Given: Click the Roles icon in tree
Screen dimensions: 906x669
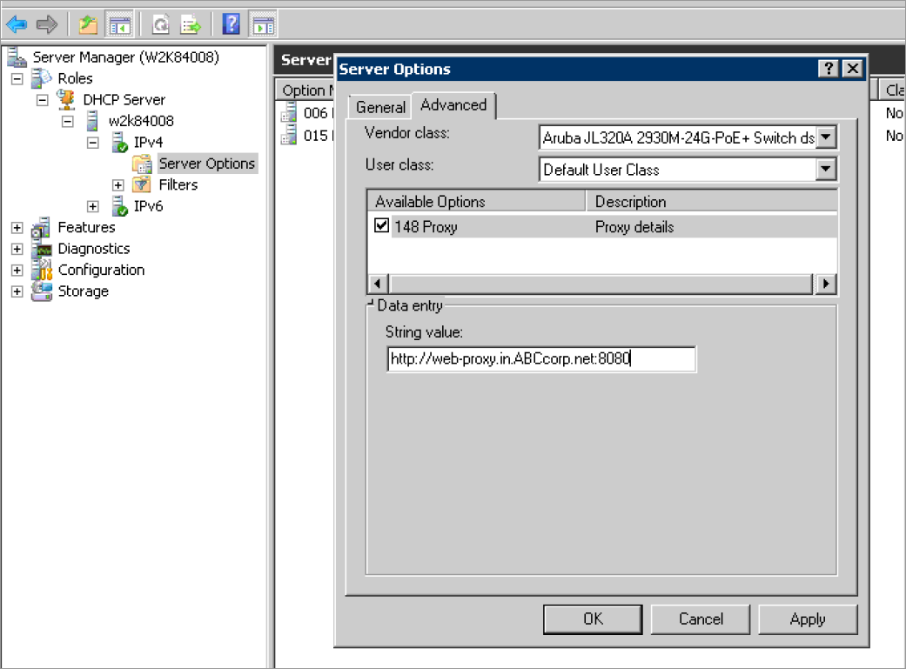Looking at the screenshot, I should [x=42, y=78].
